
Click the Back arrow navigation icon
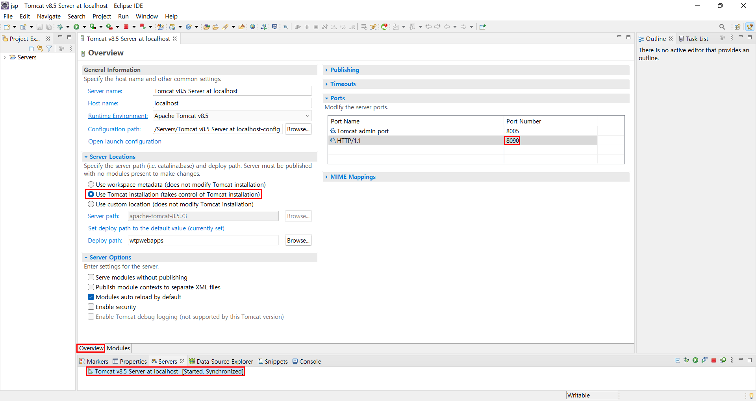pos(447,27)
